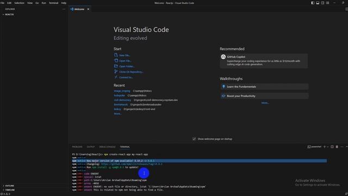
Task: Switch to the OUTPUT panel tab
Action: (x=91, y=147)
